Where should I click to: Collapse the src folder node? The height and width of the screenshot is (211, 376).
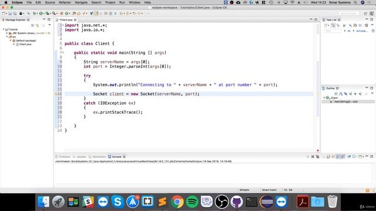tap(7, 37)
